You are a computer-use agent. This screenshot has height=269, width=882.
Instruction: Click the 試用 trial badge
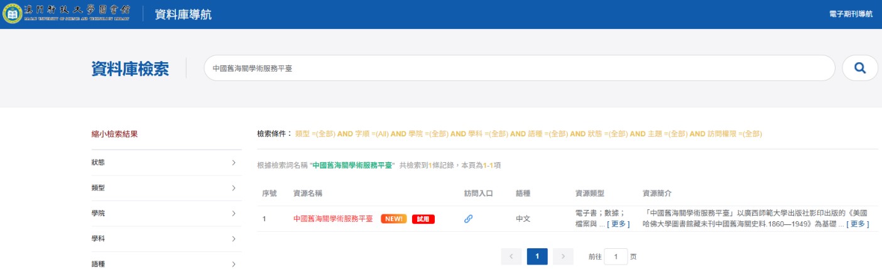(x=423, y=219)
